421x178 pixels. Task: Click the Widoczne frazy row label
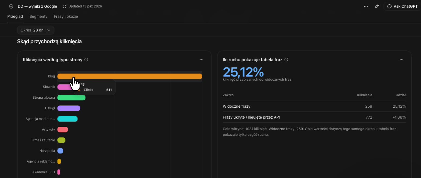pyautogui.click(x=236, y=106)
